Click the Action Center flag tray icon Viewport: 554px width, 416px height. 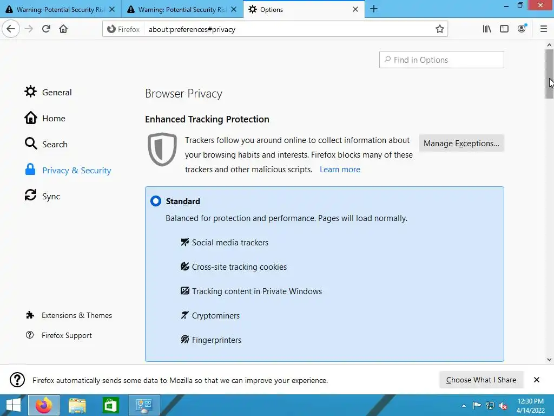click(477, 406)
